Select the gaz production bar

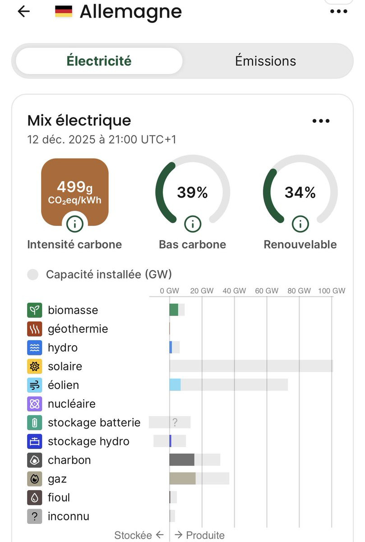(x=182, y=479)
